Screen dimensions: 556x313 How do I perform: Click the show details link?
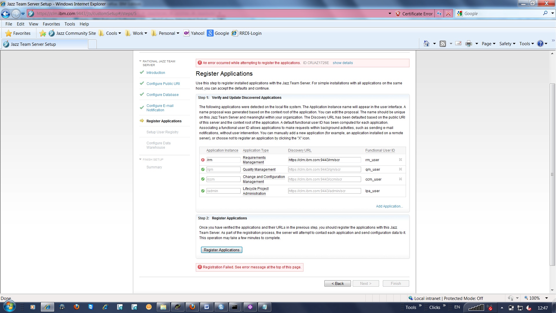[343, 63]
